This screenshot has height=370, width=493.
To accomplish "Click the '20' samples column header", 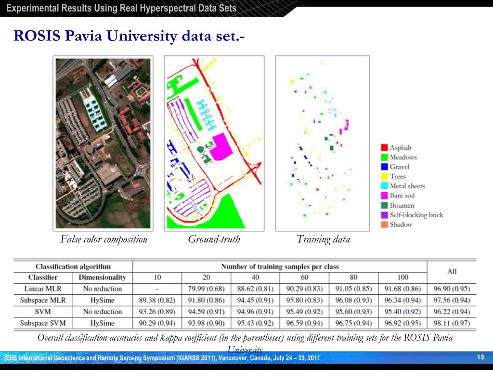I will (206, 277).
